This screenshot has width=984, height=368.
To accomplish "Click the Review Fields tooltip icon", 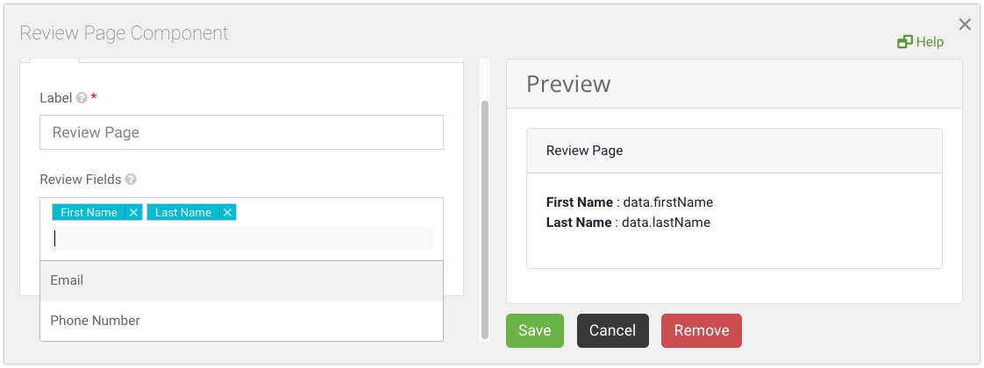I will (131, 180).
